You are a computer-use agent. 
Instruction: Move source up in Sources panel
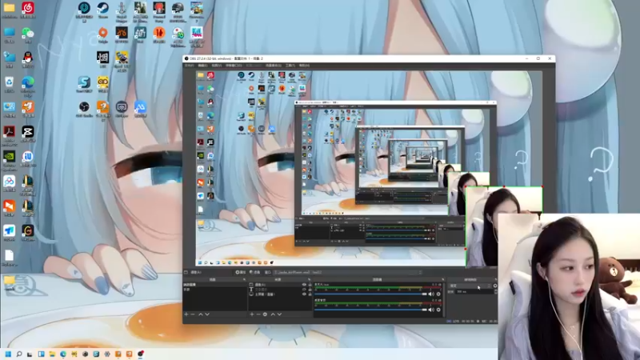pos(273,314)
